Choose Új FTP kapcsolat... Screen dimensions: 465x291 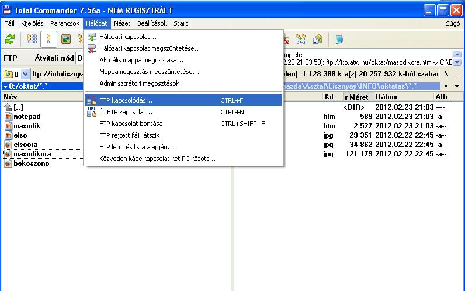pos(183,112)
